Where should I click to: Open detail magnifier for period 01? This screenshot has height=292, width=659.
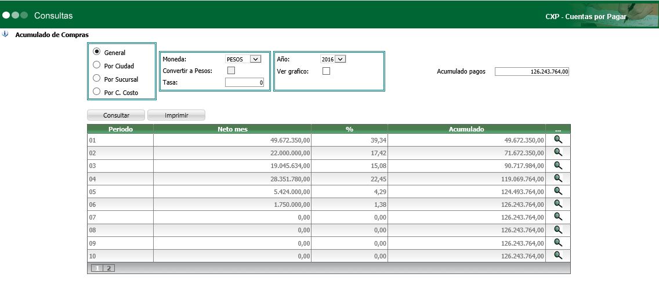pos(557,139)
